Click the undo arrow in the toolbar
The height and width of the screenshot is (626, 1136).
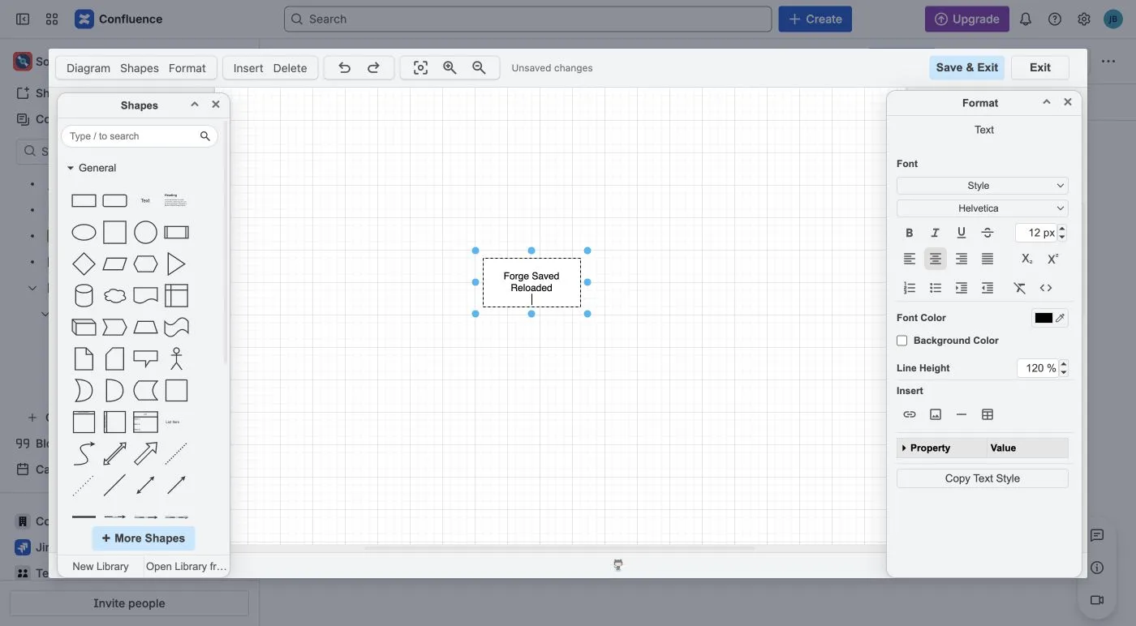click(x=344, y=68)
